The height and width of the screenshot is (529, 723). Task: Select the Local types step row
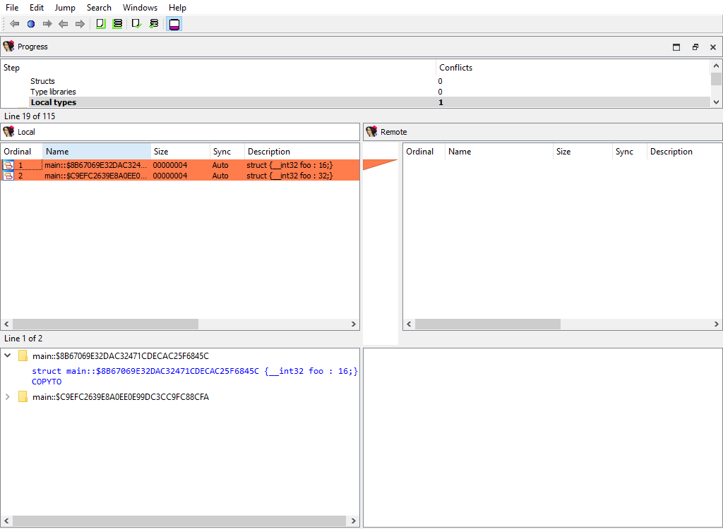(54, 102)
